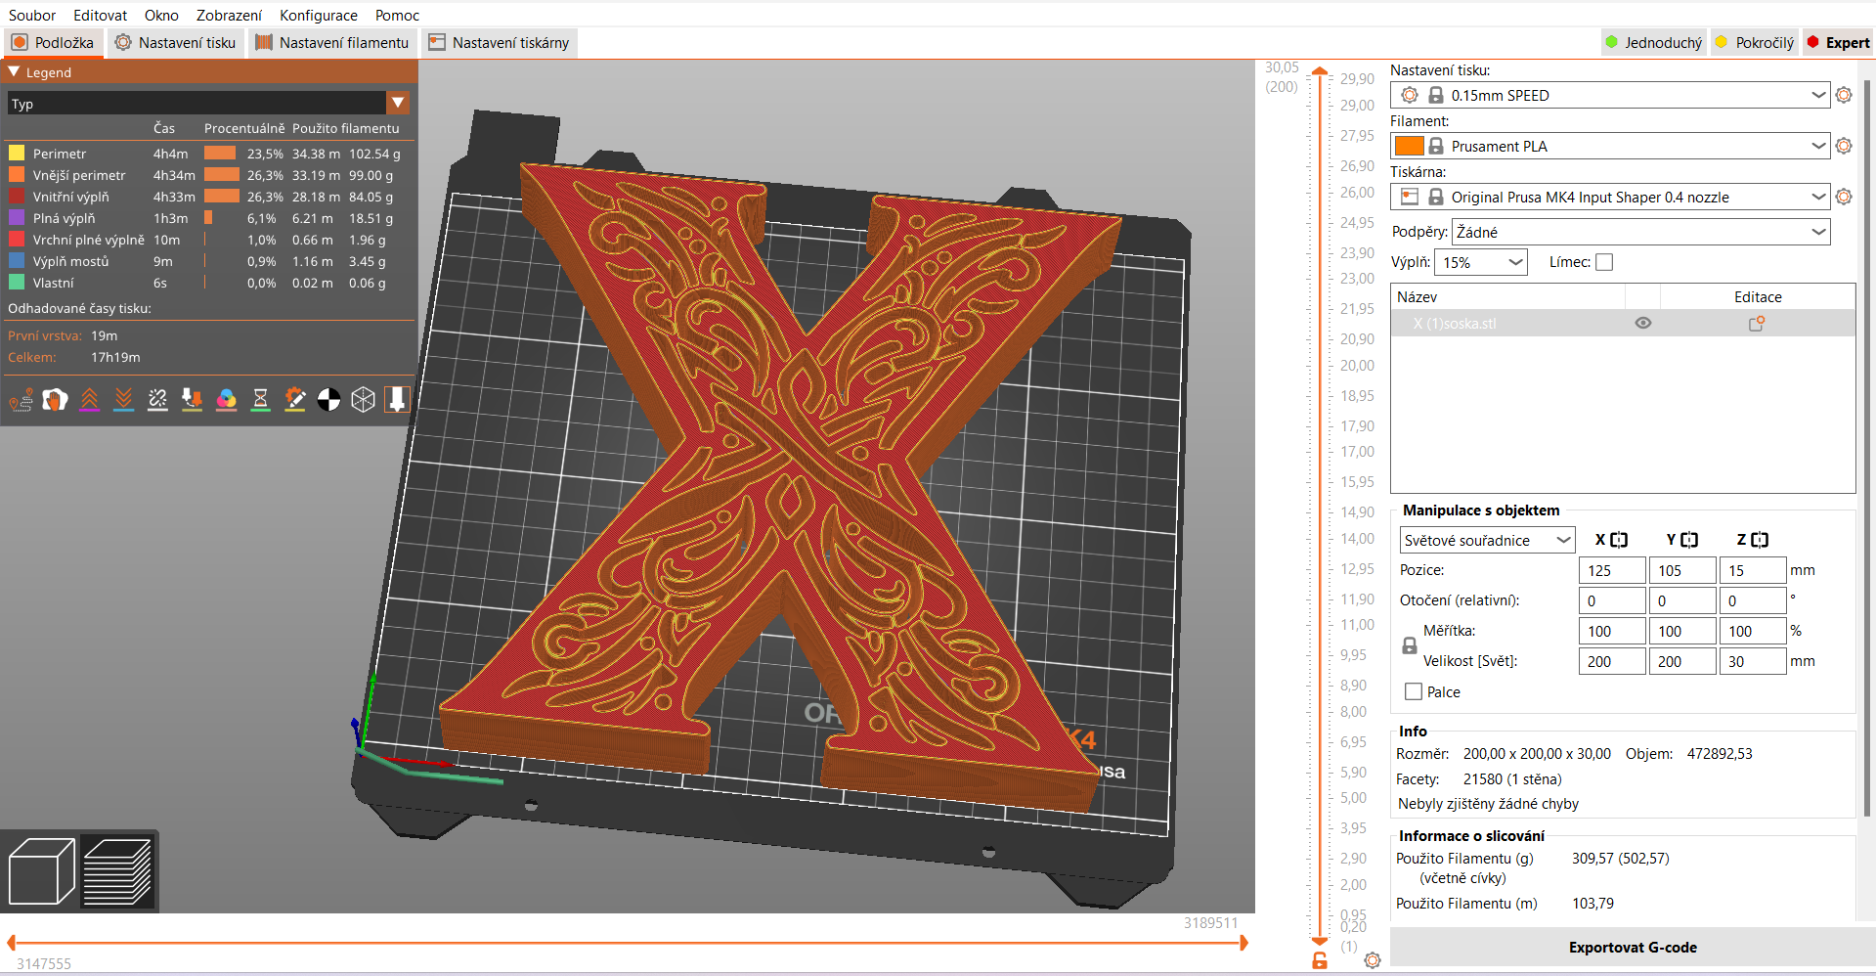
Task: Toggle the center of mass marker icon
Action: click(328, 399)
